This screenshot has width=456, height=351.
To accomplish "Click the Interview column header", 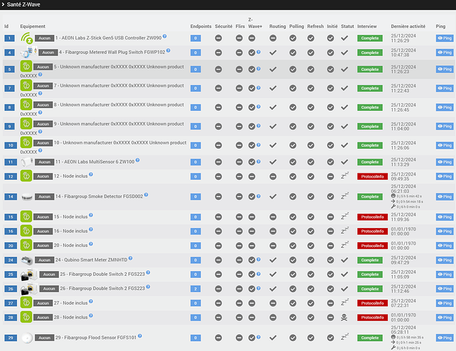I will (x=367, y=26).
